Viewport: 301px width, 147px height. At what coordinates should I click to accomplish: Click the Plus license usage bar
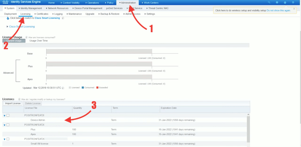99,64
